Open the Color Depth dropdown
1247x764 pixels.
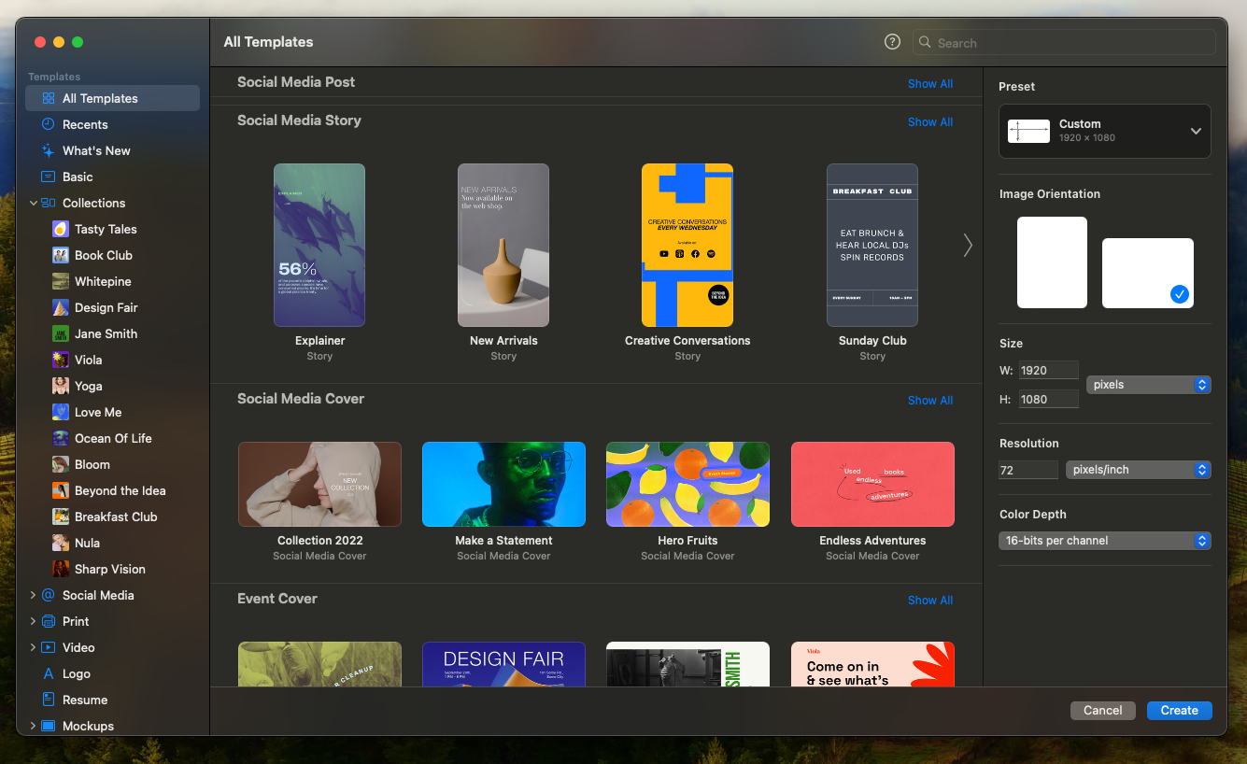tap(1104, 541)
